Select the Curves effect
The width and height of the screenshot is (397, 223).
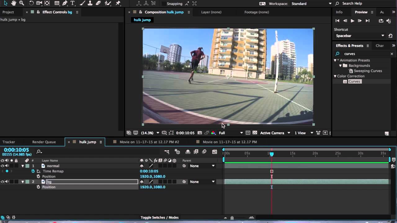[354, 81]
